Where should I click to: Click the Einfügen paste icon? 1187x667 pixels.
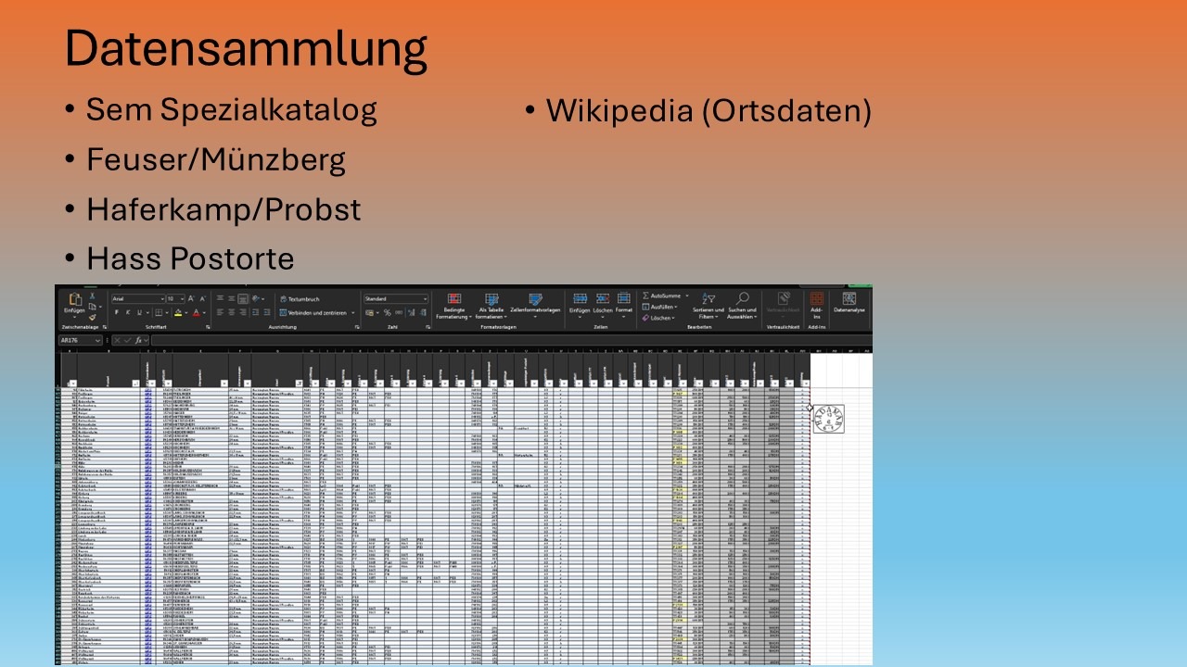pos(75,300)
